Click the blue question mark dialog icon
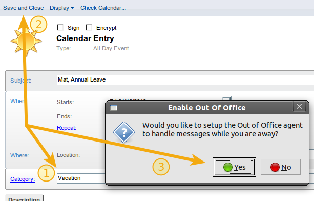This screenshot has height=201, width=314. [124, 132]
